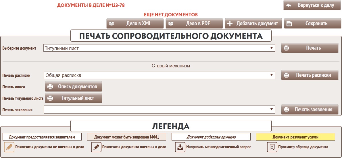342x158 pixels.
Task: Click the pencil icon for requisites not entered
Action: tap(9, 147)
